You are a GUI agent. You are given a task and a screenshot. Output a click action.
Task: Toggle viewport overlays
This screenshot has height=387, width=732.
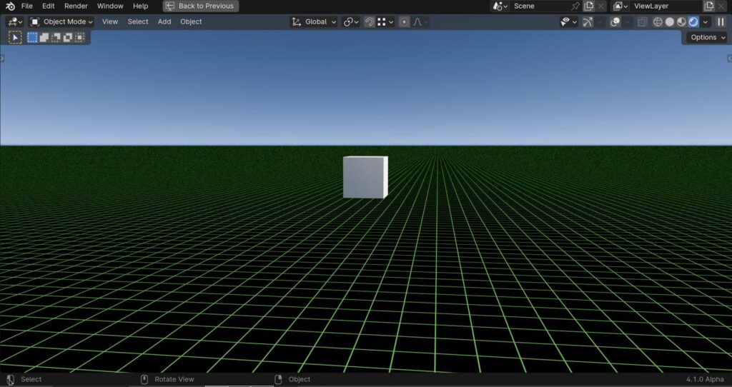click(x=615, y=22)
